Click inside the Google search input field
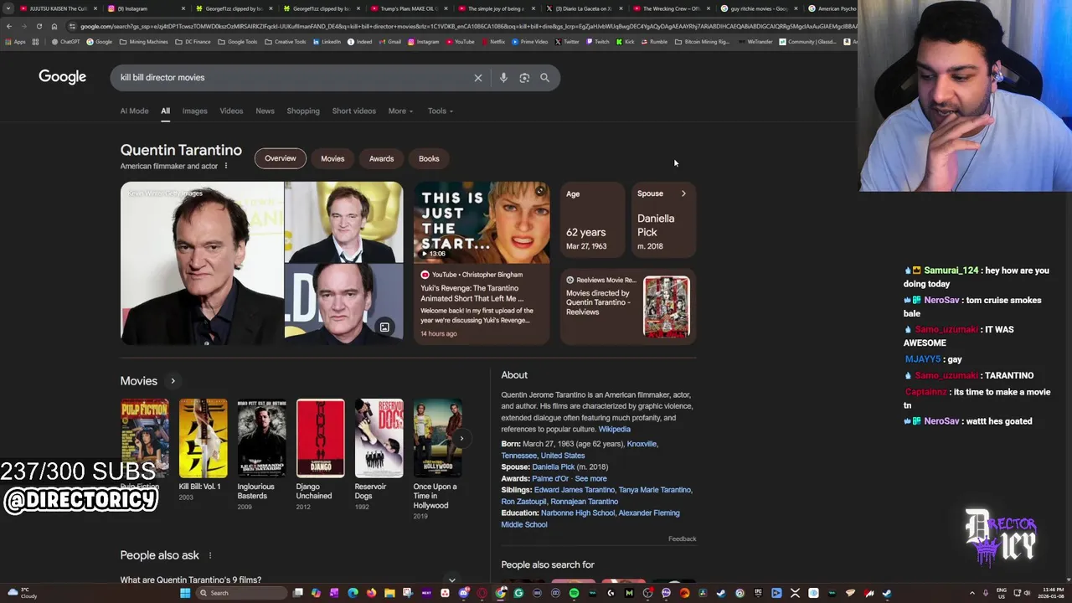Screen dimensions: 1072x603 [x=293, y=78]
